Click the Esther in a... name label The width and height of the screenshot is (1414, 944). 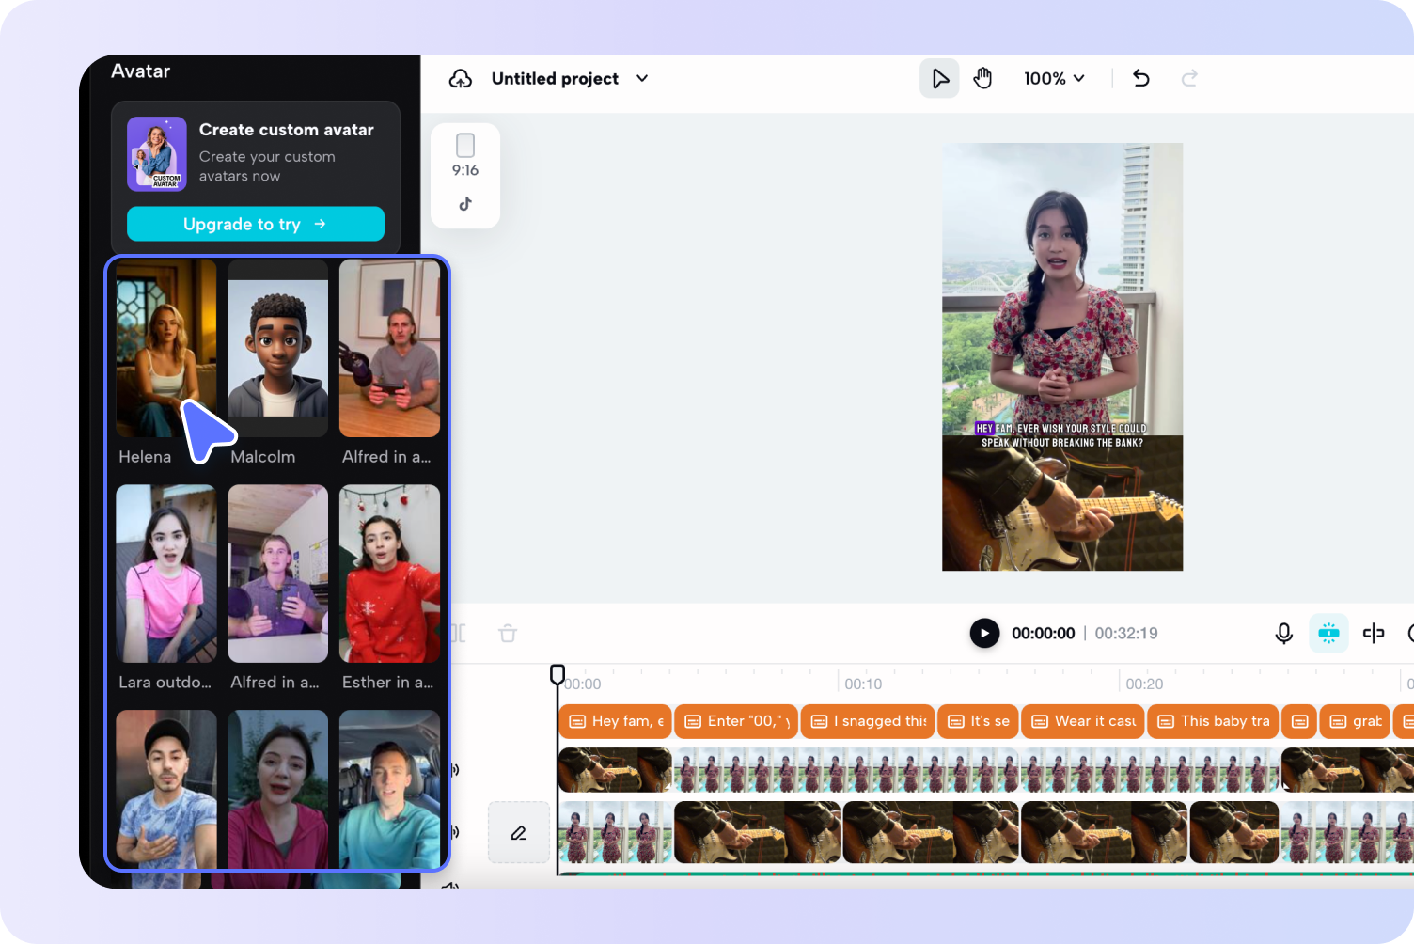click(387, 683)
